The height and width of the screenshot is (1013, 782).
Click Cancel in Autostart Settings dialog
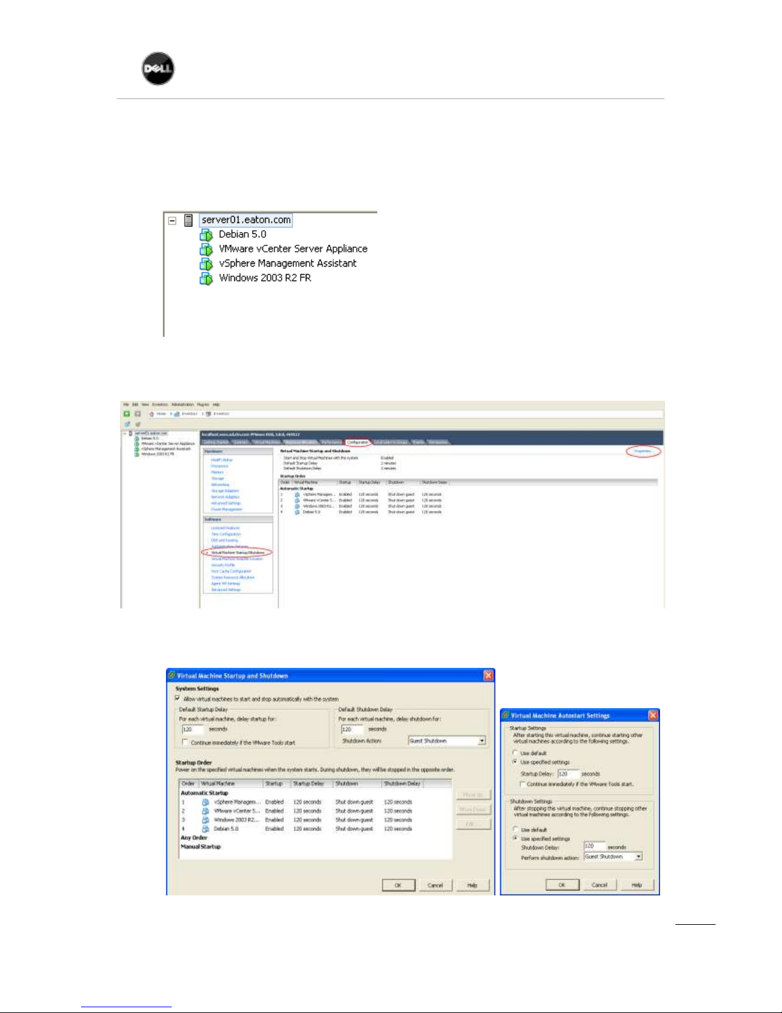pos(599,885)
